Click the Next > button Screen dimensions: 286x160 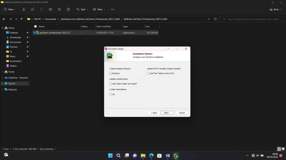tap(167, 113)
